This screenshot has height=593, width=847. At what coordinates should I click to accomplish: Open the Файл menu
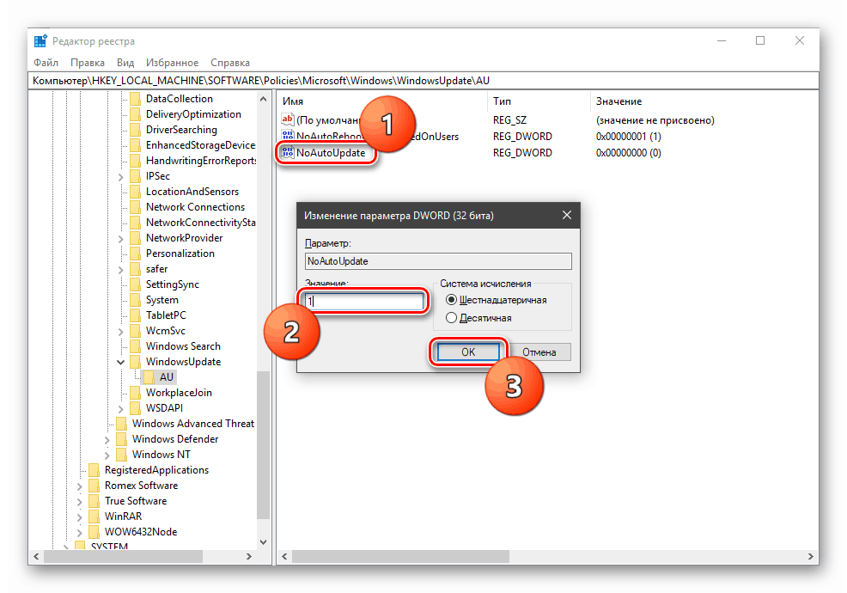pyautogui.click(x=46, y=63)
